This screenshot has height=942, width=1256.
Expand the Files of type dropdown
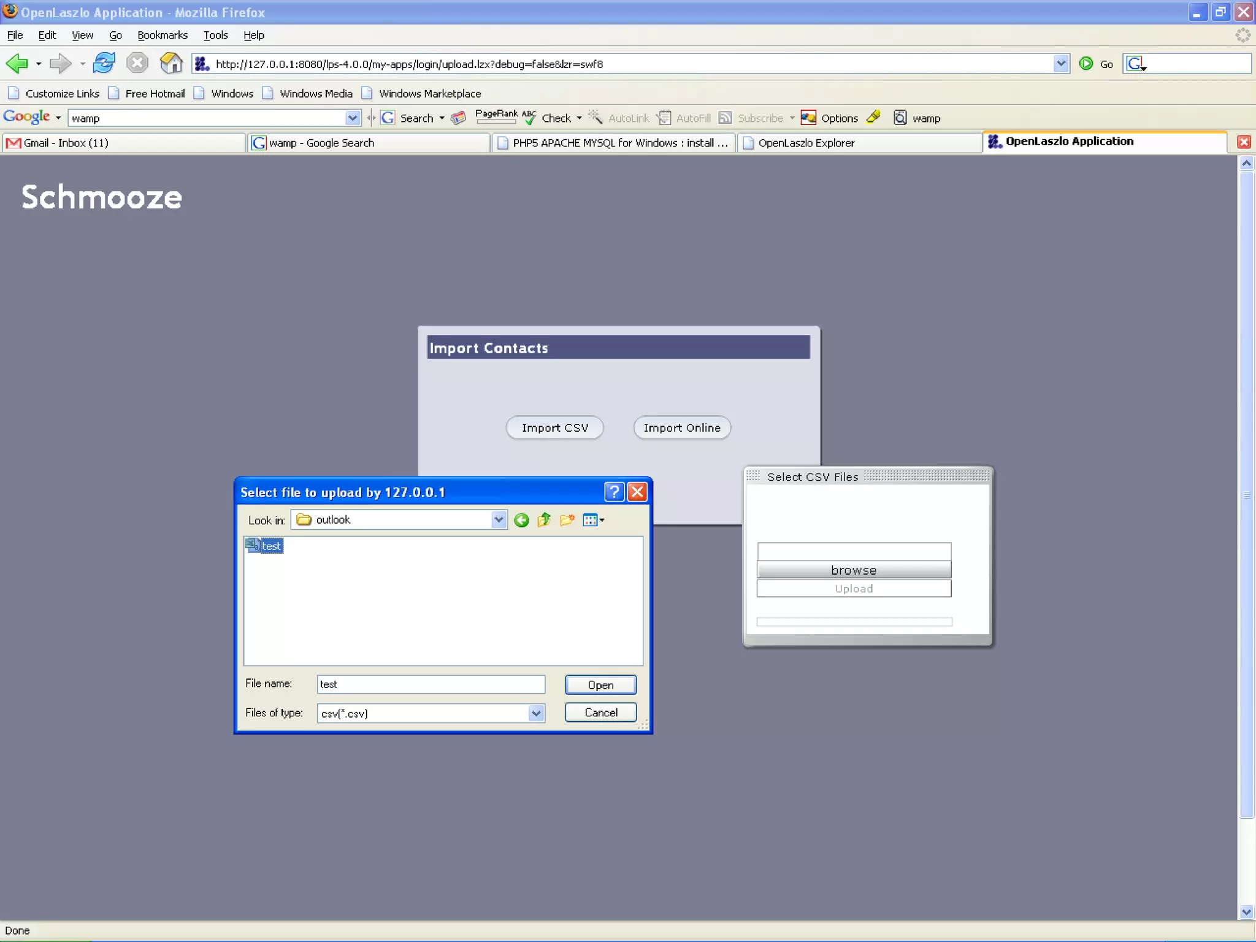[x=536, y=713]
